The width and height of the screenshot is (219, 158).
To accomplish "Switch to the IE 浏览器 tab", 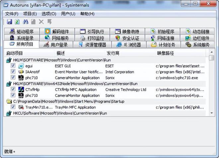I will click(129, 45).
